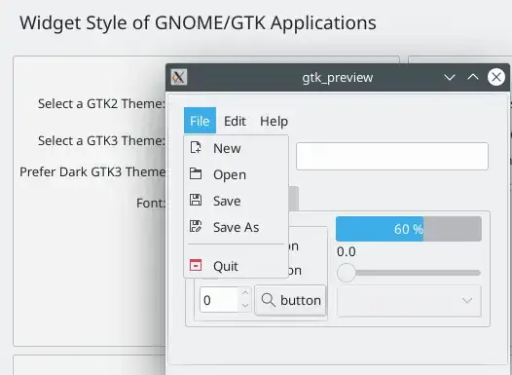The height and width of the screenshot is (375, 512).
Task: Click the Save floppy icon in File menu
Action: (x=196, y=200)
